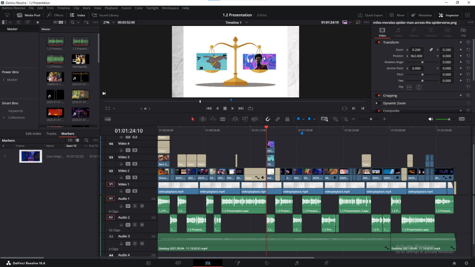
Task: Toggle timeline snapping magnet icon
Action: 268,119
